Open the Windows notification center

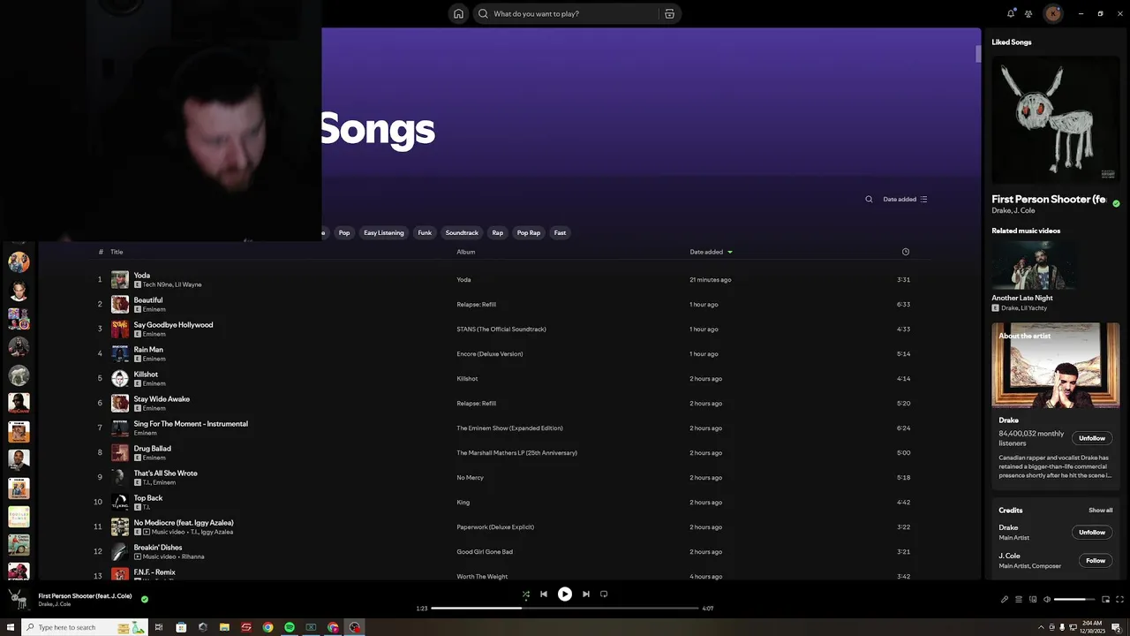point(1117,627)
